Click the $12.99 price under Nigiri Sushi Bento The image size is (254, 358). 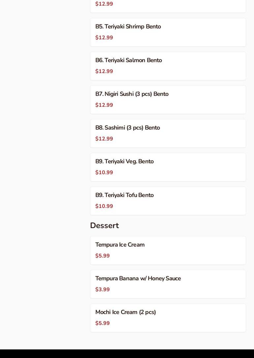[x=104, y=105]
